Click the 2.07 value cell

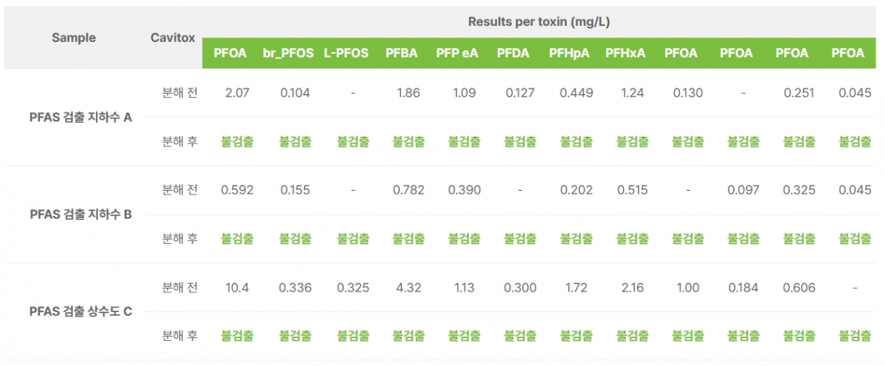(237, 93)
